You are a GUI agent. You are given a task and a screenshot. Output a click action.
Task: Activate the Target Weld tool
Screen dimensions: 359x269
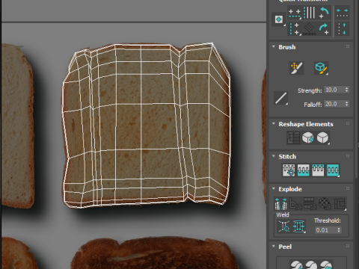(x=284, y=226)
